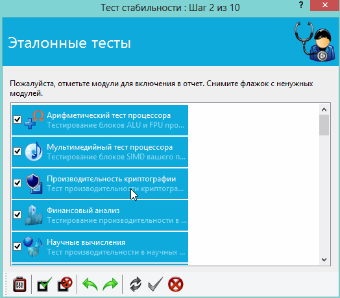340x298 pixels.
Task: Click the music disc multimedia test icon
Action: pyautogui.click(x=34, y=152)
